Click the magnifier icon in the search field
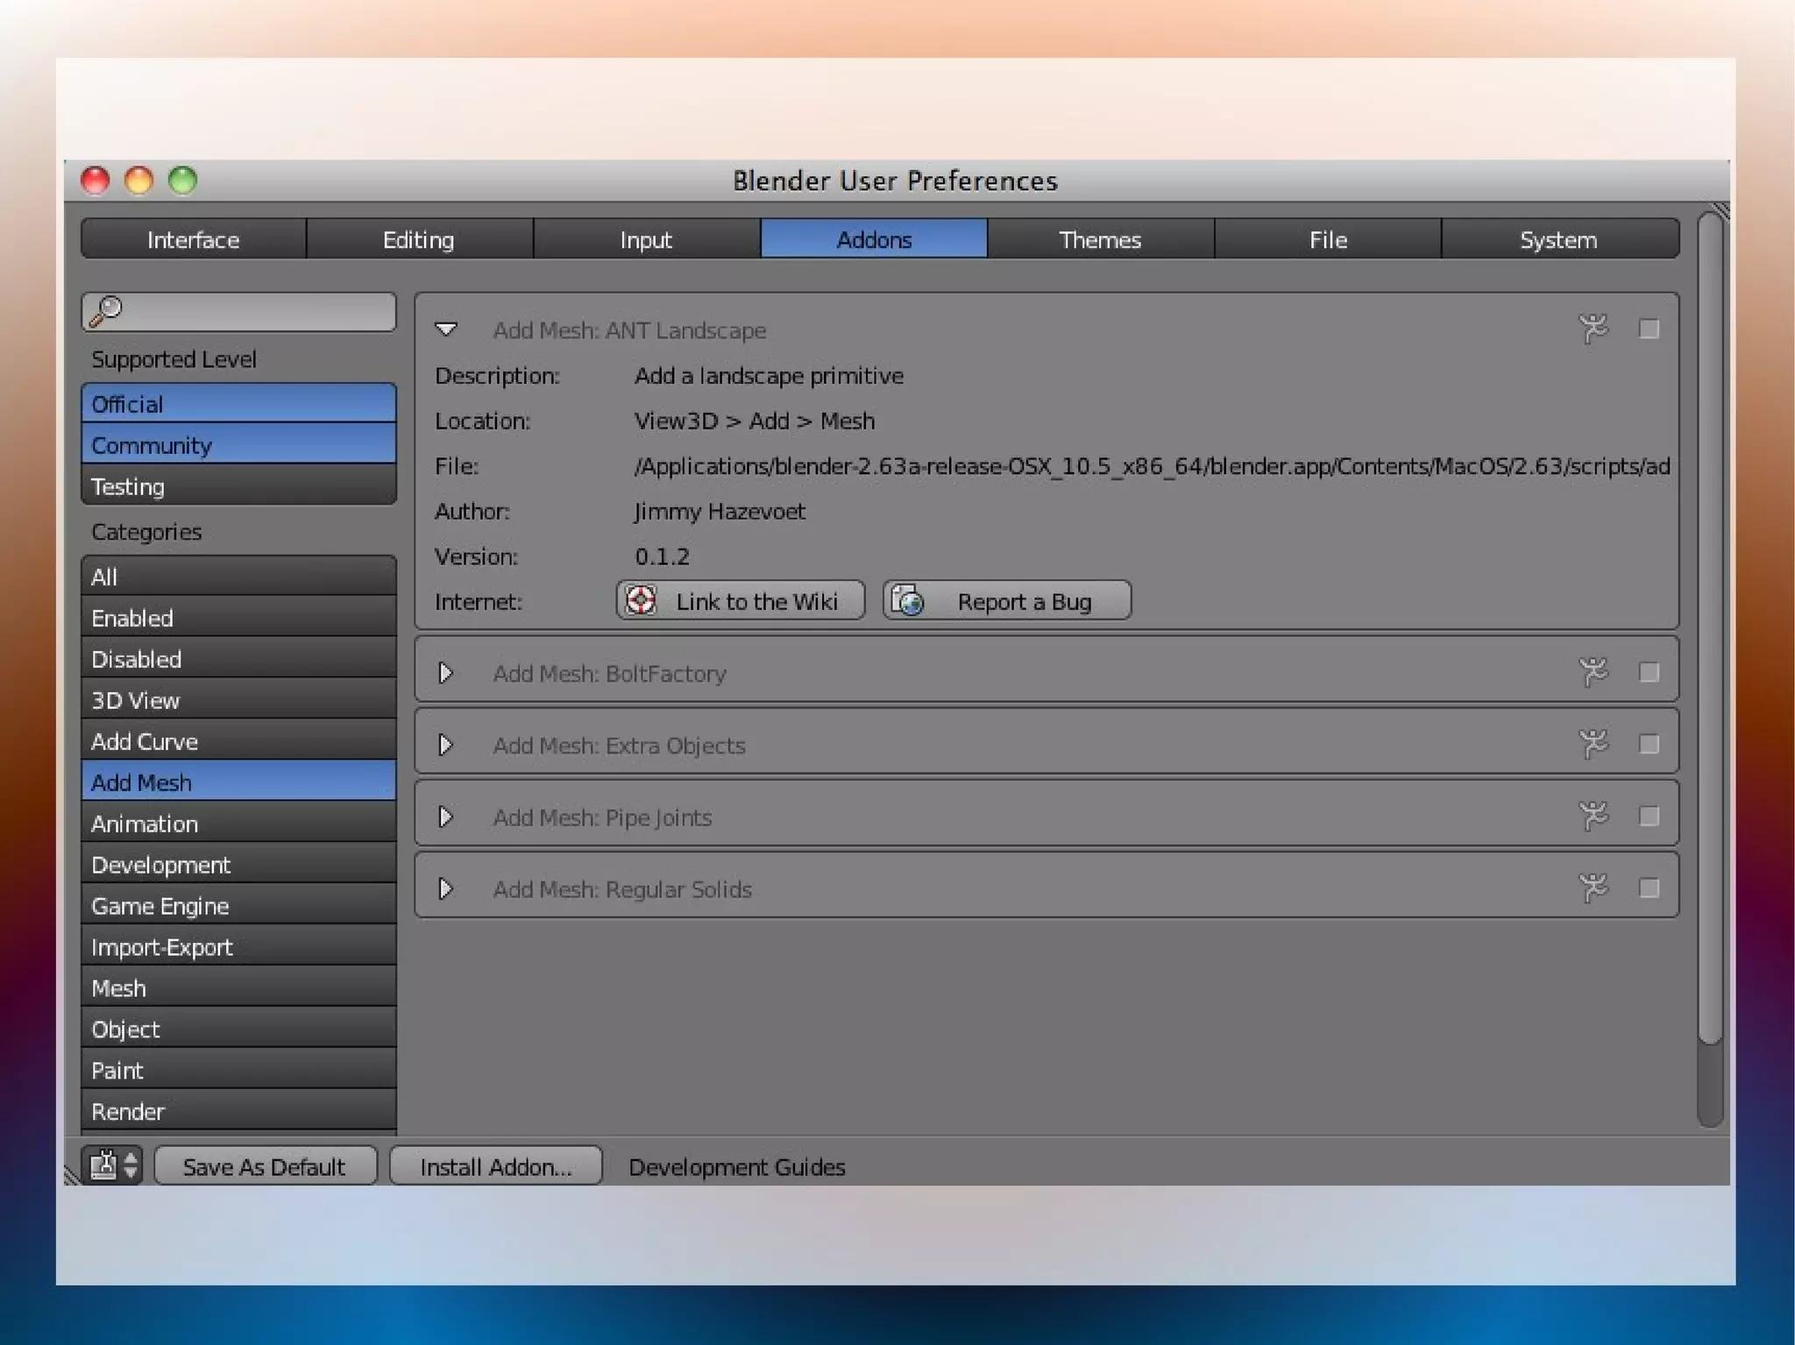 pos(106,310)
